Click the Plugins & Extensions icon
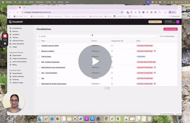 10,58
